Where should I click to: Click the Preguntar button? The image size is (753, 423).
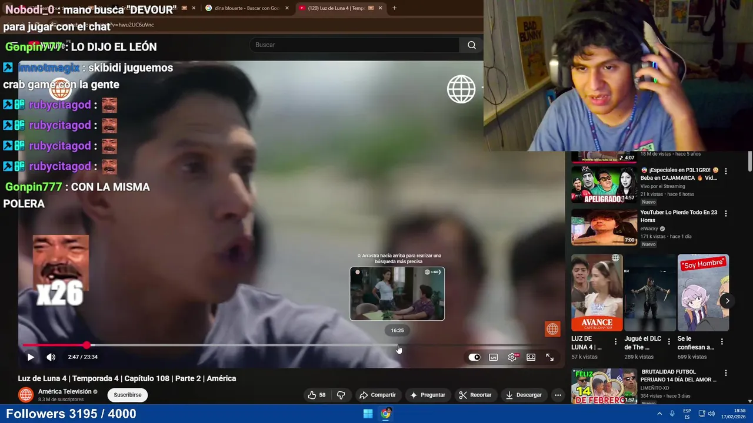point(428,395)
